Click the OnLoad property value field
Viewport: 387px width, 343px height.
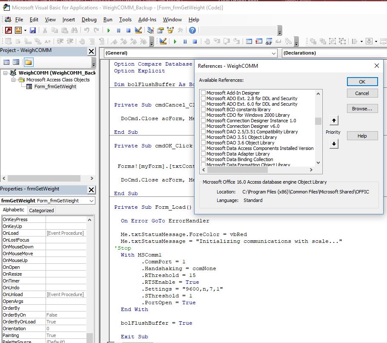point(64,233)
